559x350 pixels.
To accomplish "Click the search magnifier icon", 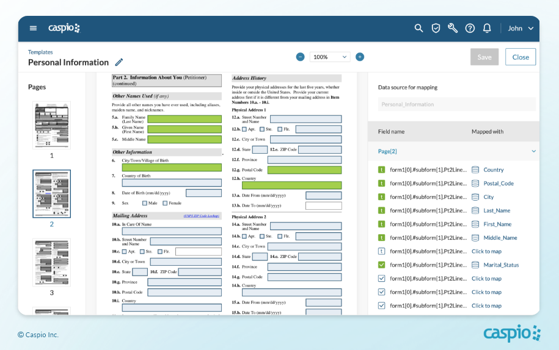I will [x=418, y=28].
